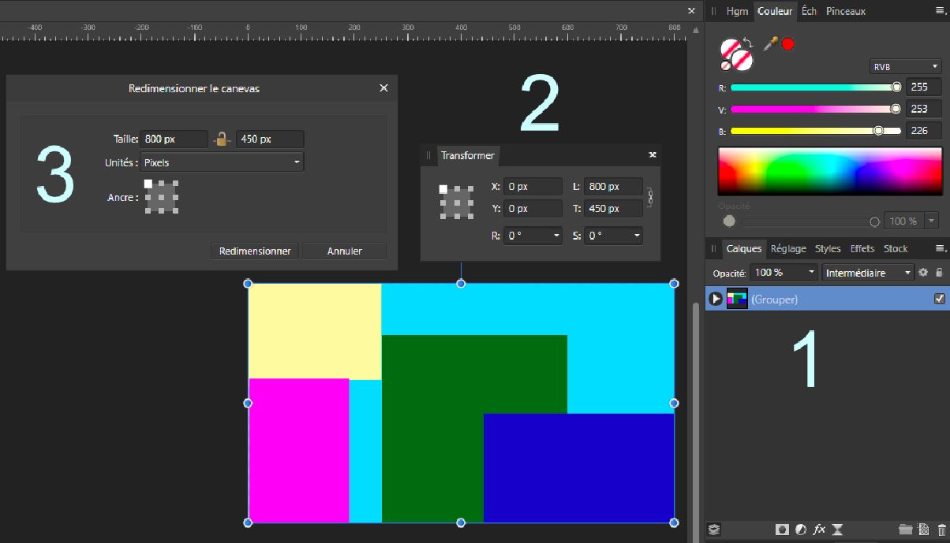950x543 pixels.
Task: Click the red picked color swatch
Action: click(x=787, y=44)
